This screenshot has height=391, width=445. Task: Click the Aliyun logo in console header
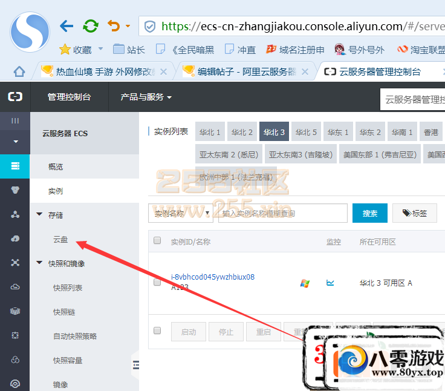pos(15,97)
